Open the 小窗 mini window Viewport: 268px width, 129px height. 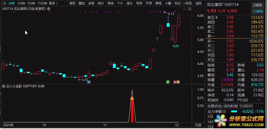pos(168,3)
